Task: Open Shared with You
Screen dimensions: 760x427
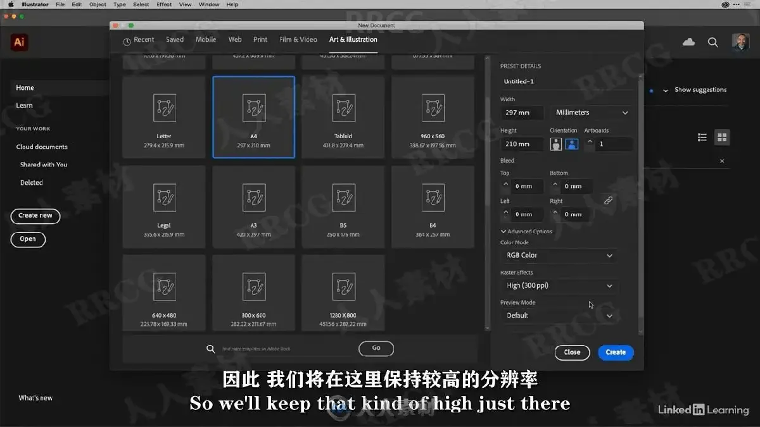Action: coord(44,164)
